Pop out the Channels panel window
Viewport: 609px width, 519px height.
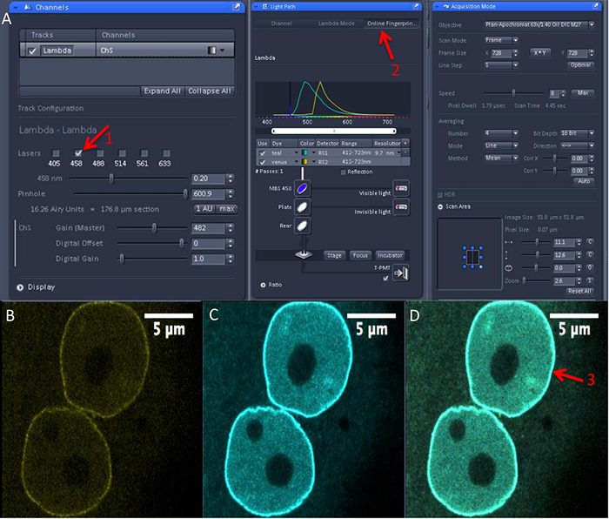[237, 7]
